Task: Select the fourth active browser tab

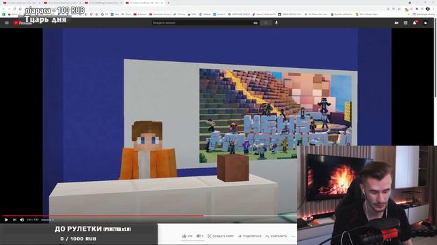Action: (x=144, y=3)
